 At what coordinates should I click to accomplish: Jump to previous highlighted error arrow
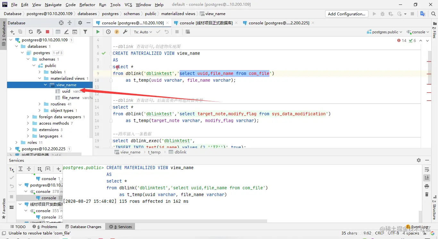click(421, 41)
